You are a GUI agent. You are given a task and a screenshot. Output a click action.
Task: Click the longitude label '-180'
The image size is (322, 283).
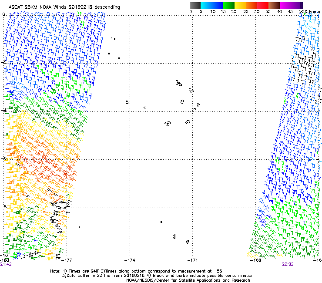tap(4, 260)
